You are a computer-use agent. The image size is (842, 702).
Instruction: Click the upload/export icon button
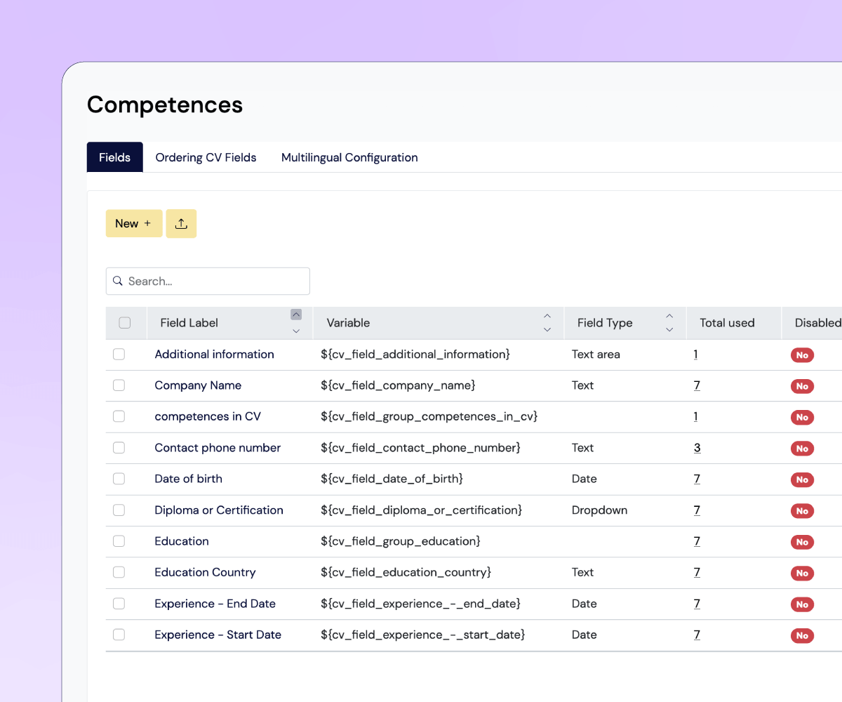pos(181,223)
